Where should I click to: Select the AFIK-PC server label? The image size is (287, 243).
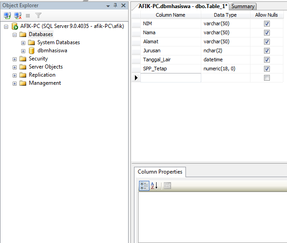tap(72, 26)
